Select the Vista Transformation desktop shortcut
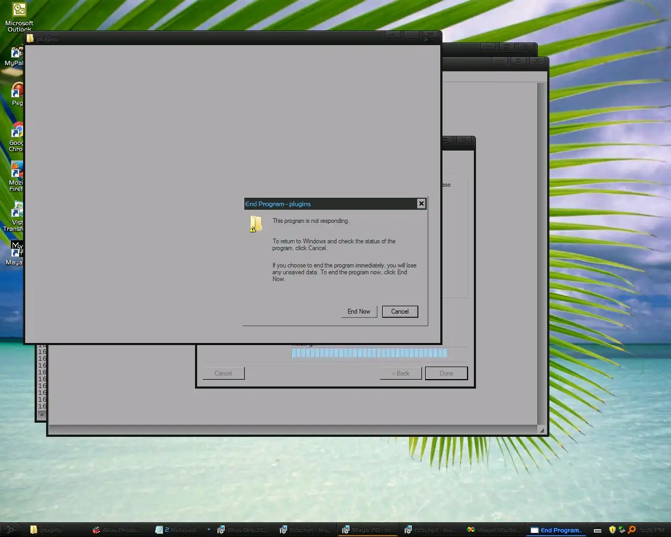The height and width of the screenshot is (537, 671). [x=15, y=217]
